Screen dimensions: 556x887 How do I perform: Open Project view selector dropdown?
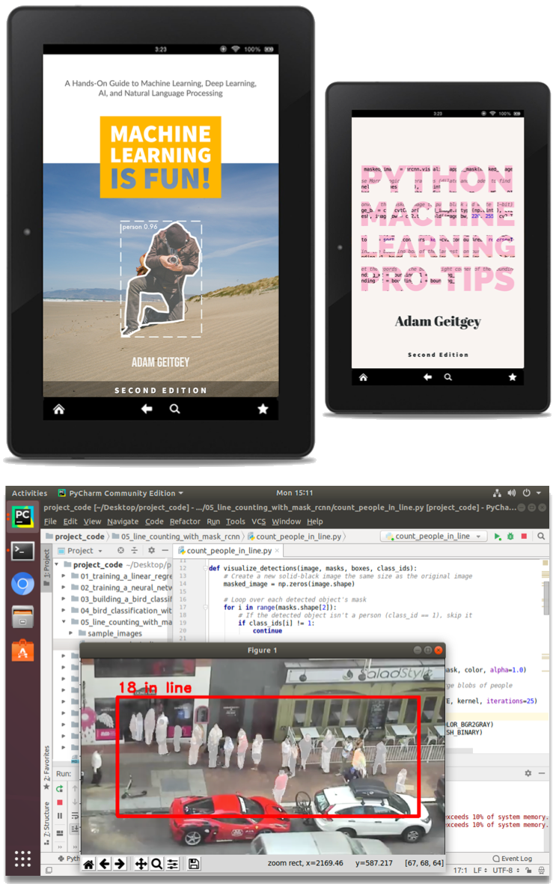coord(79,550)
